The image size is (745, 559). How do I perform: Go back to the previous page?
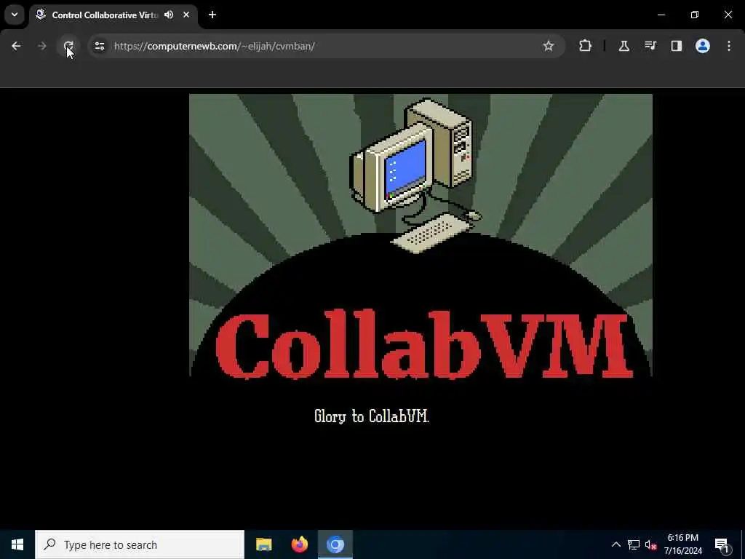pyautogui.click(x=16, y=46)
